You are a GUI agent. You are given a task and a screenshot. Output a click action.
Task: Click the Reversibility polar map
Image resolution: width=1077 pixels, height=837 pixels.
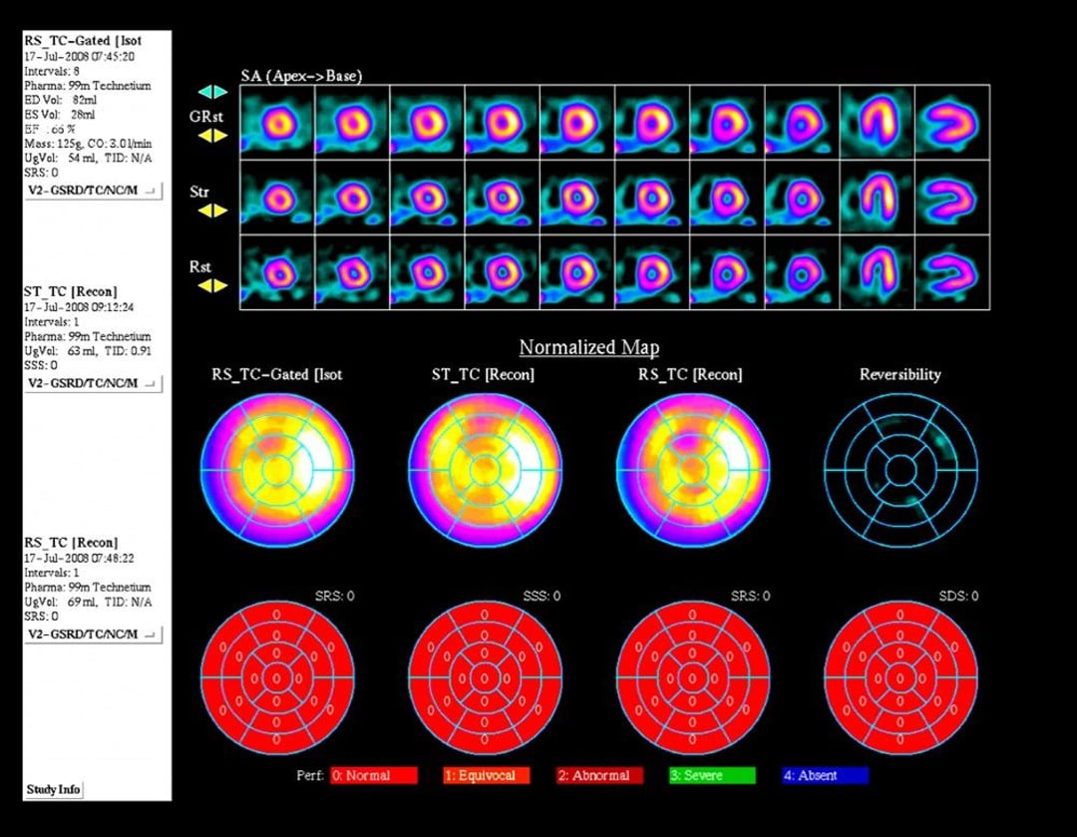point(899,469)
